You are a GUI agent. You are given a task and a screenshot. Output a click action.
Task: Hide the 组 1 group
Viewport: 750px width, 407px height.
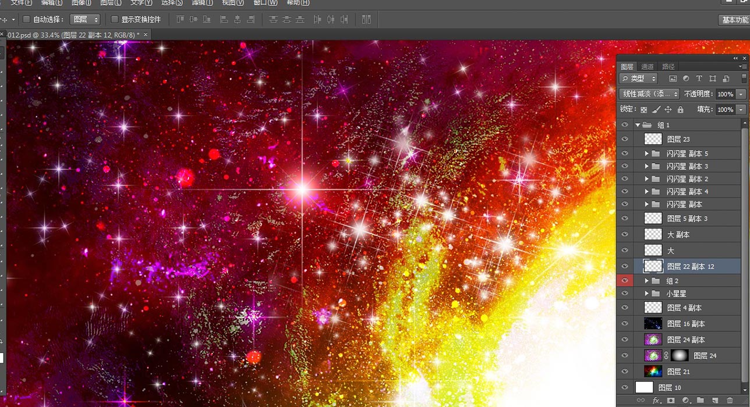coord(625,125)
